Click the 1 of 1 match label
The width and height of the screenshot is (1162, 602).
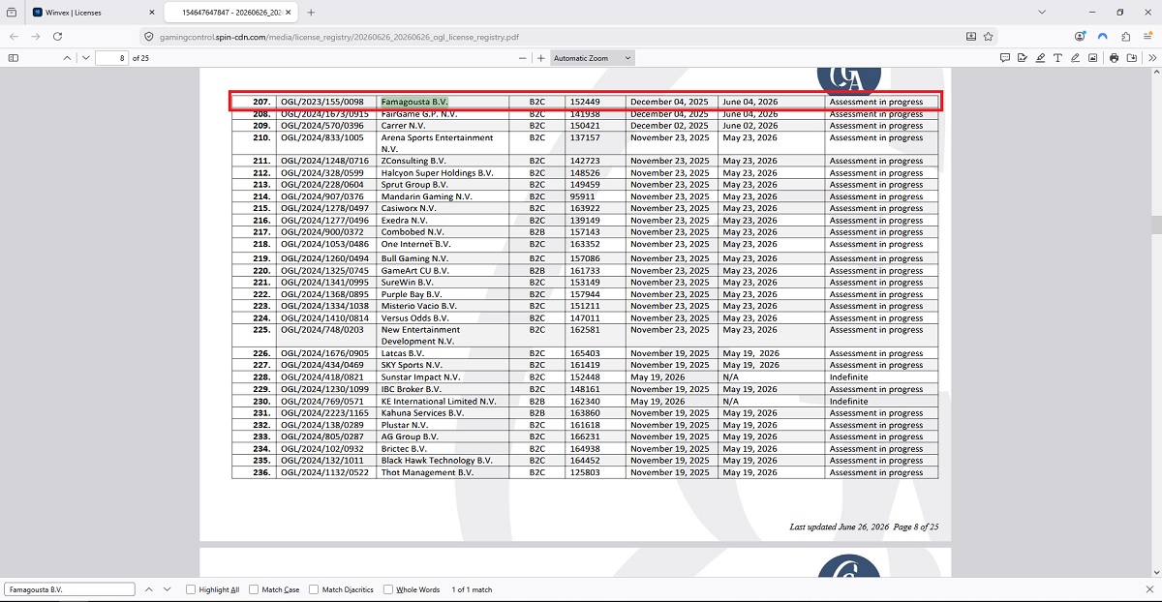pyautogui.click(x=472, y=588)
